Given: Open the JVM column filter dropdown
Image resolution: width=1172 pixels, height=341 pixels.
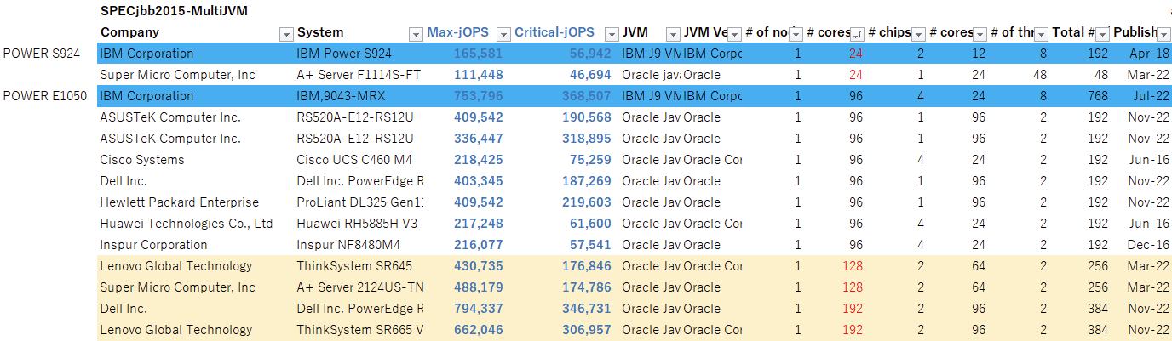Looking at the screenshot, I should 673,33.
